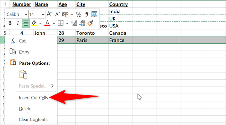The width and height of the screenshot is (226, 125).
Task: Expand the Borders dropdown arrow
Action: [x=67, y=23]
